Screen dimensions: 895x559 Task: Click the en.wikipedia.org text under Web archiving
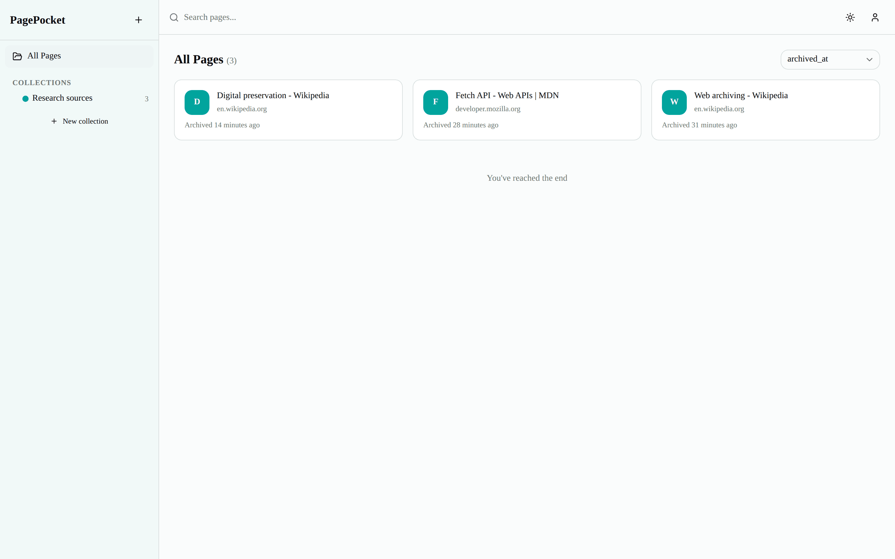click(x=719, y=109)
